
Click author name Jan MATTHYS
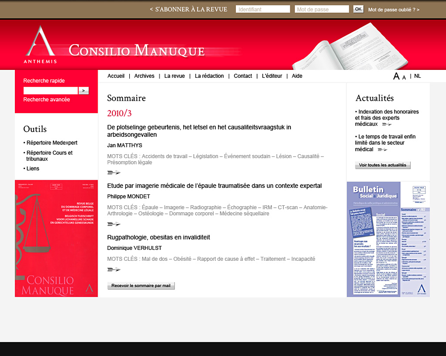(124, 145)
